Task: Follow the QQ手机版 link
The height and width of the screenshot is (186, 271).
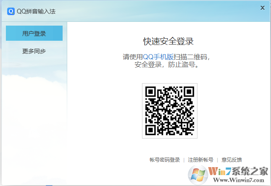Action: click(158, 57)
